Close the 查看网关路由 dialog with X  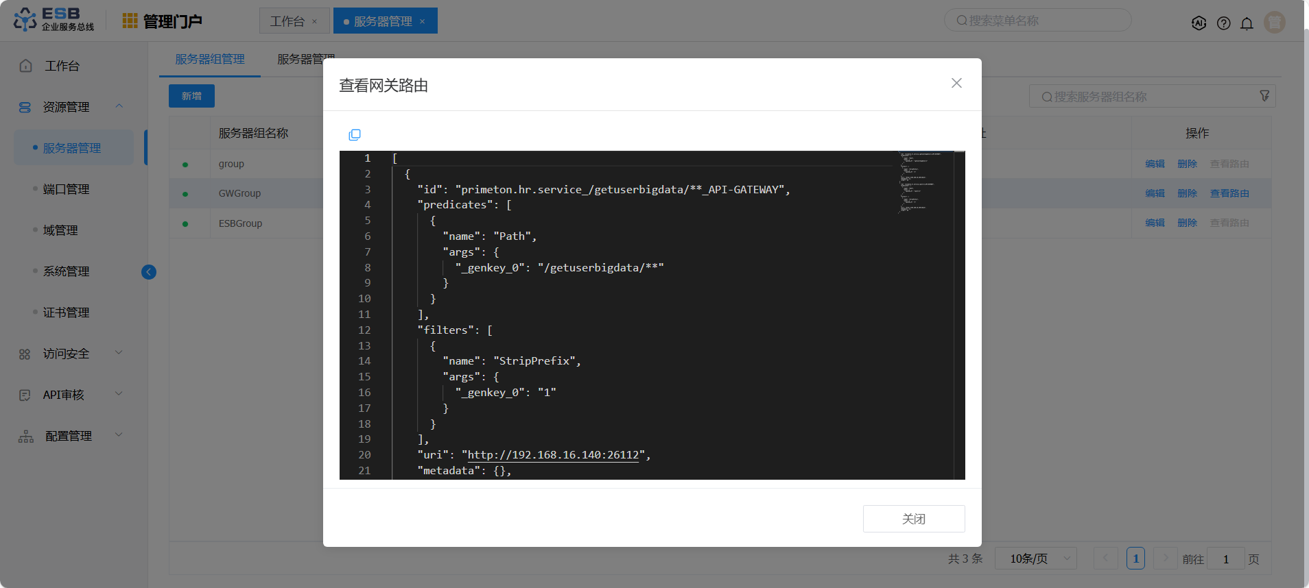(x=956, y=83)
